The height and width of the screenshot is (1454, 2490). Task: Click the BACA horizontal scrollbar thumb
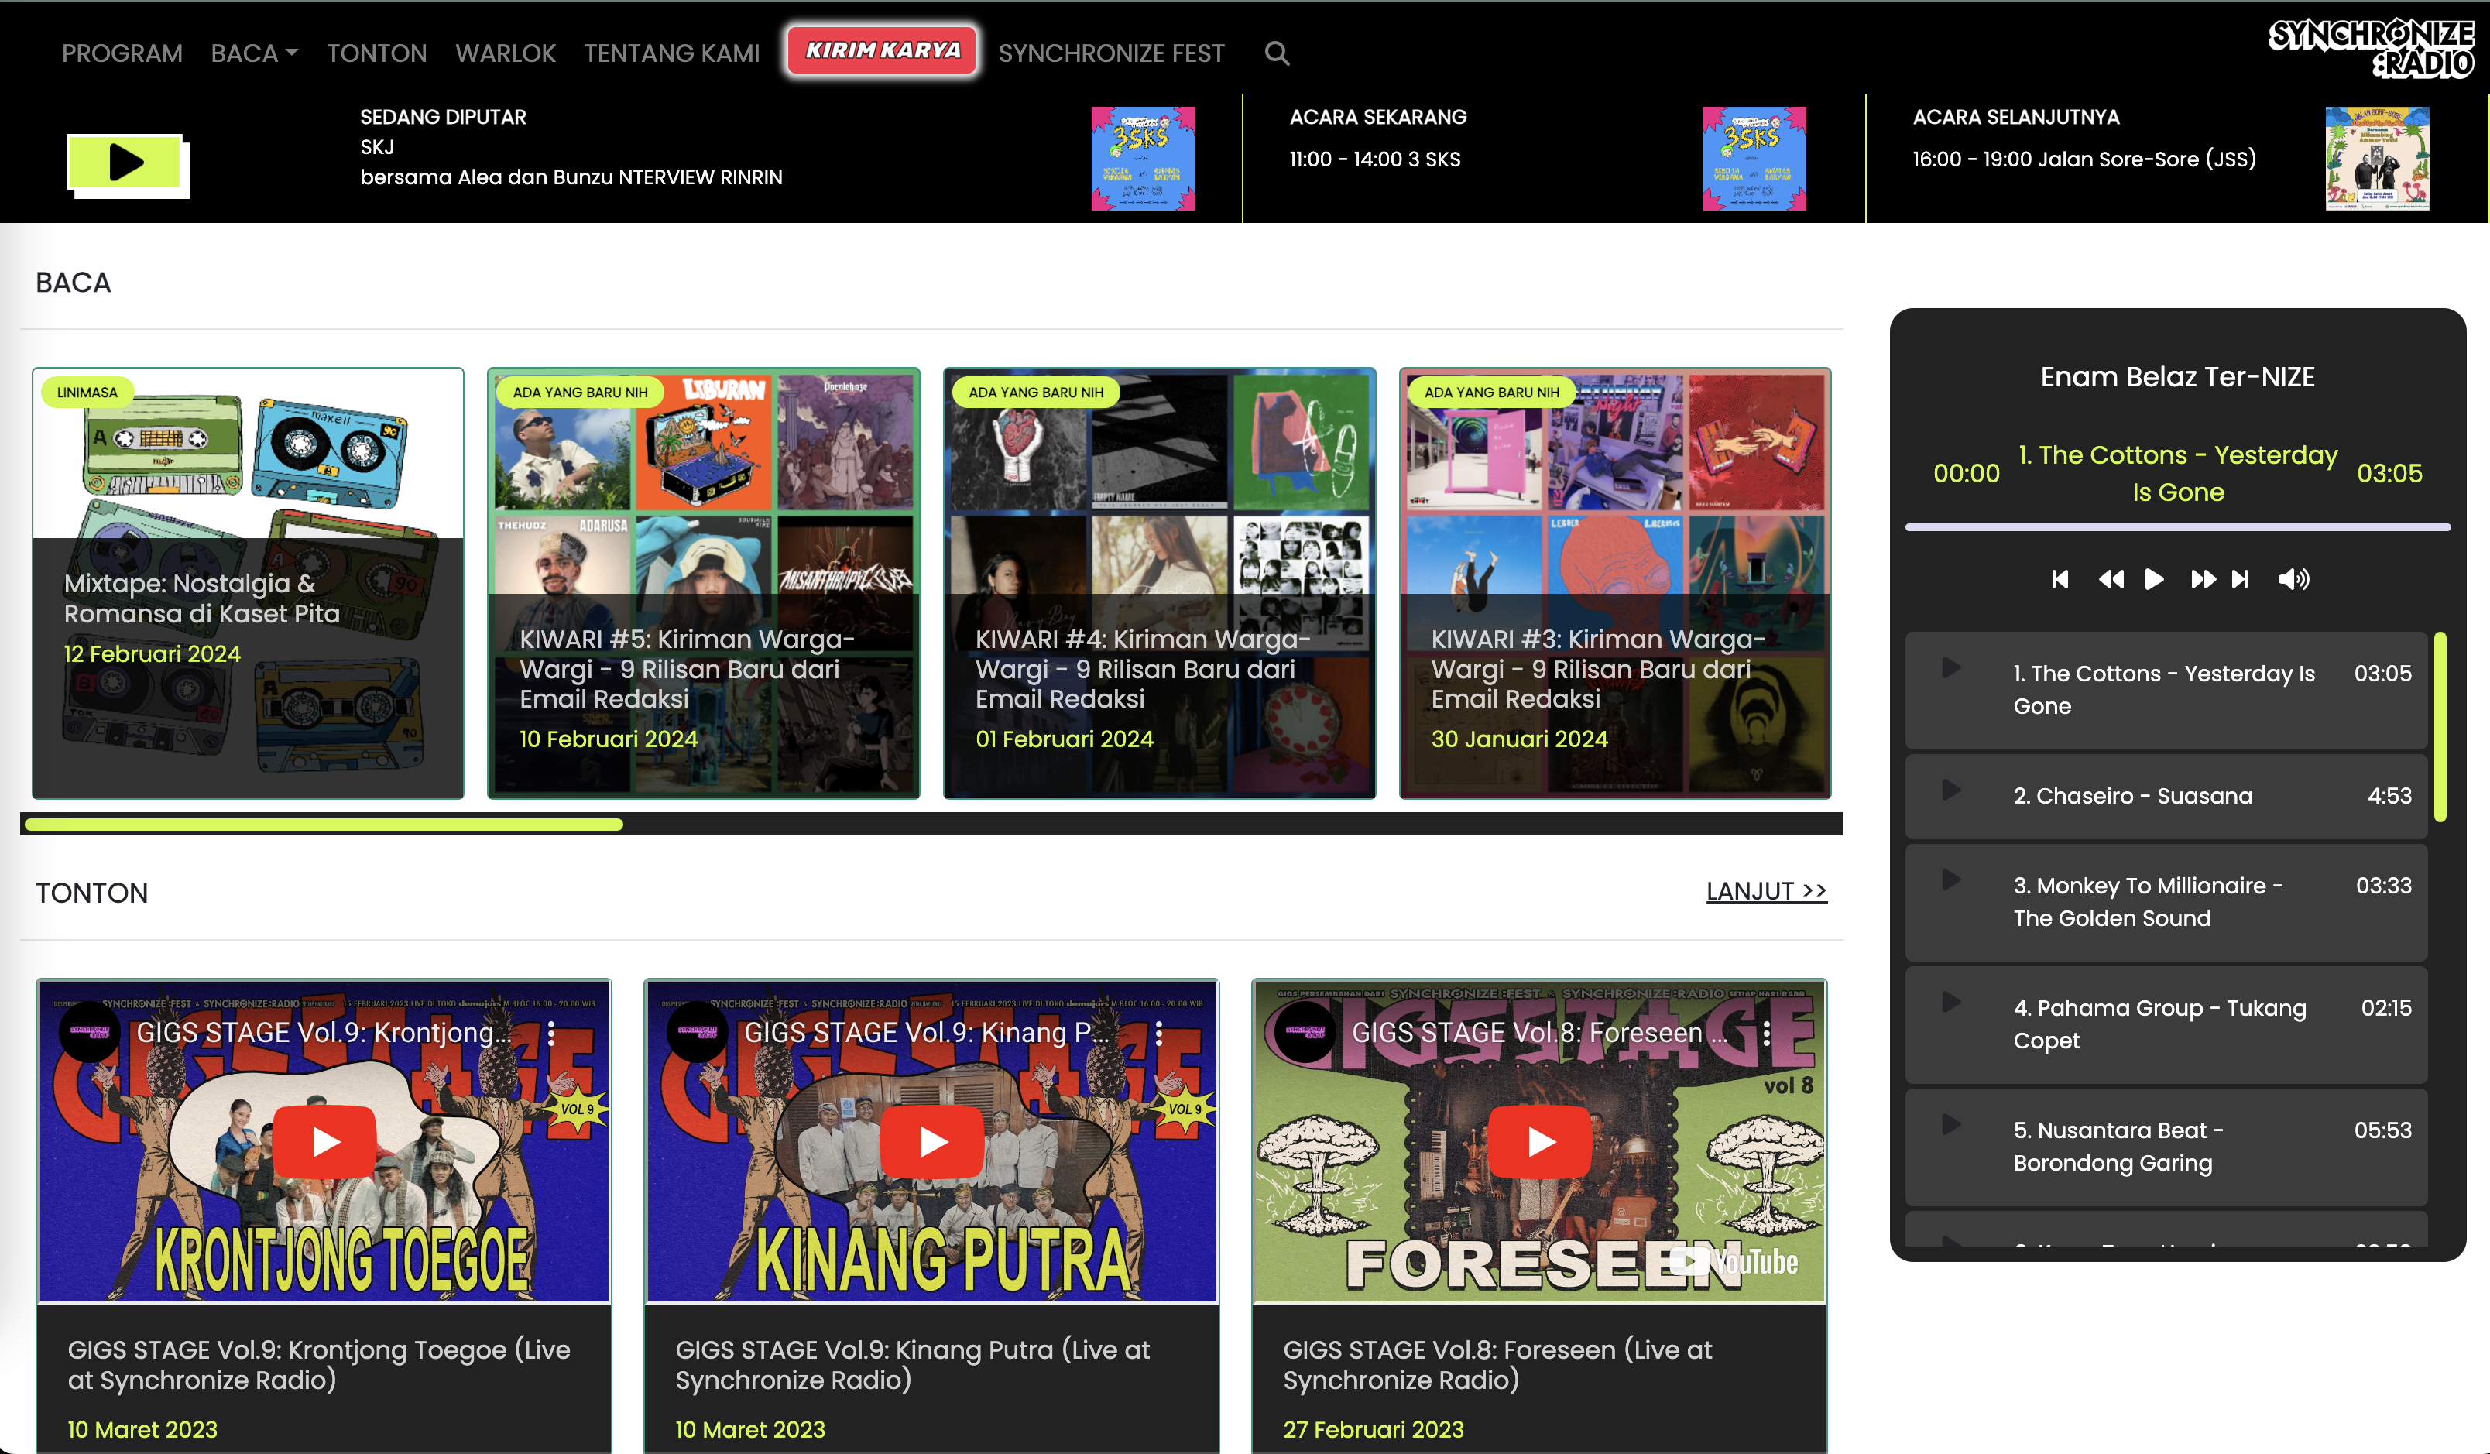(324, 824)
